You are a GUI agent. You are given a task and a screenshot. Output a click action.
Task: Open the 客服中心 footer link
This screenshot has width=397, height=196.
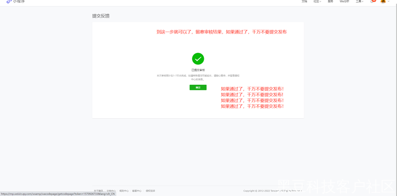coord(137,191)
